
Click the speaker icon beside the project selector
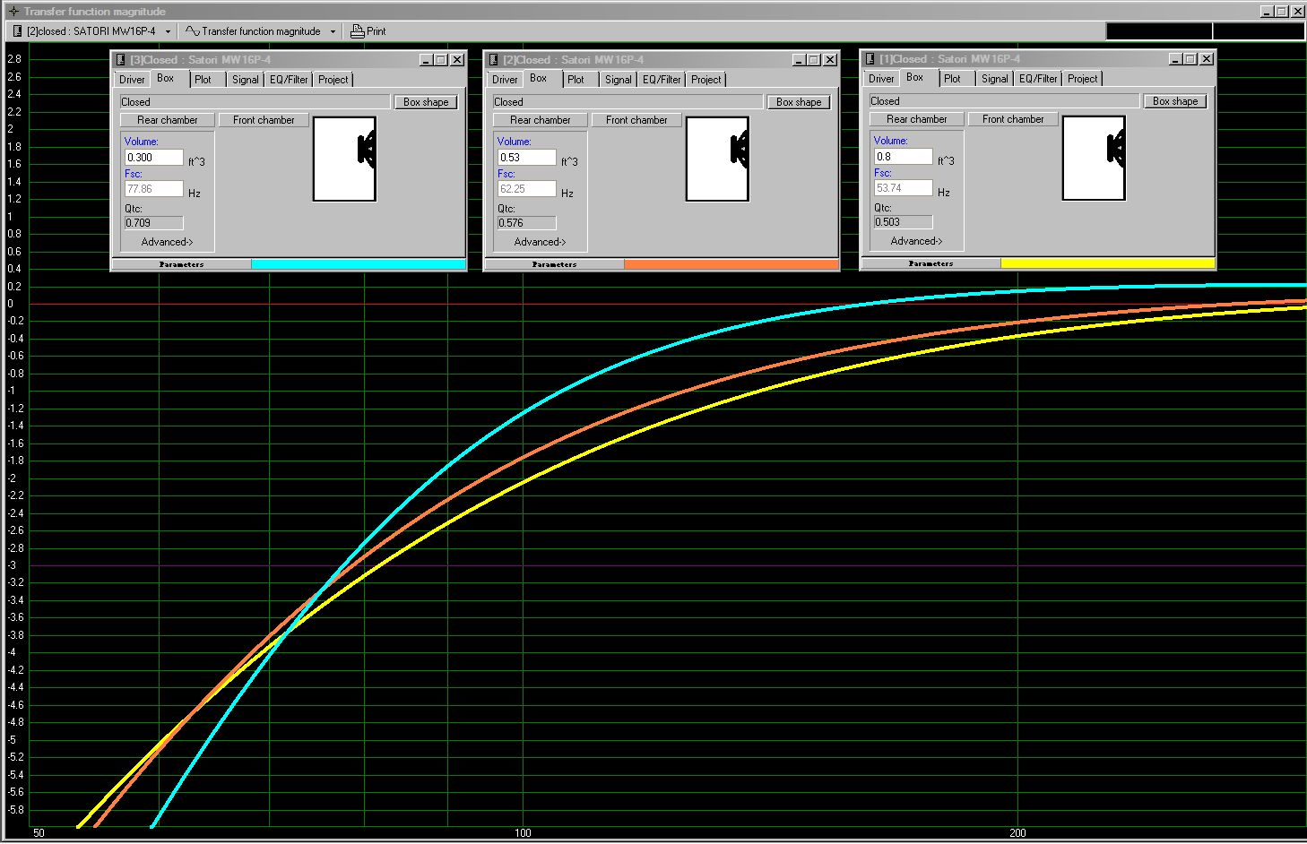point(17,31)
